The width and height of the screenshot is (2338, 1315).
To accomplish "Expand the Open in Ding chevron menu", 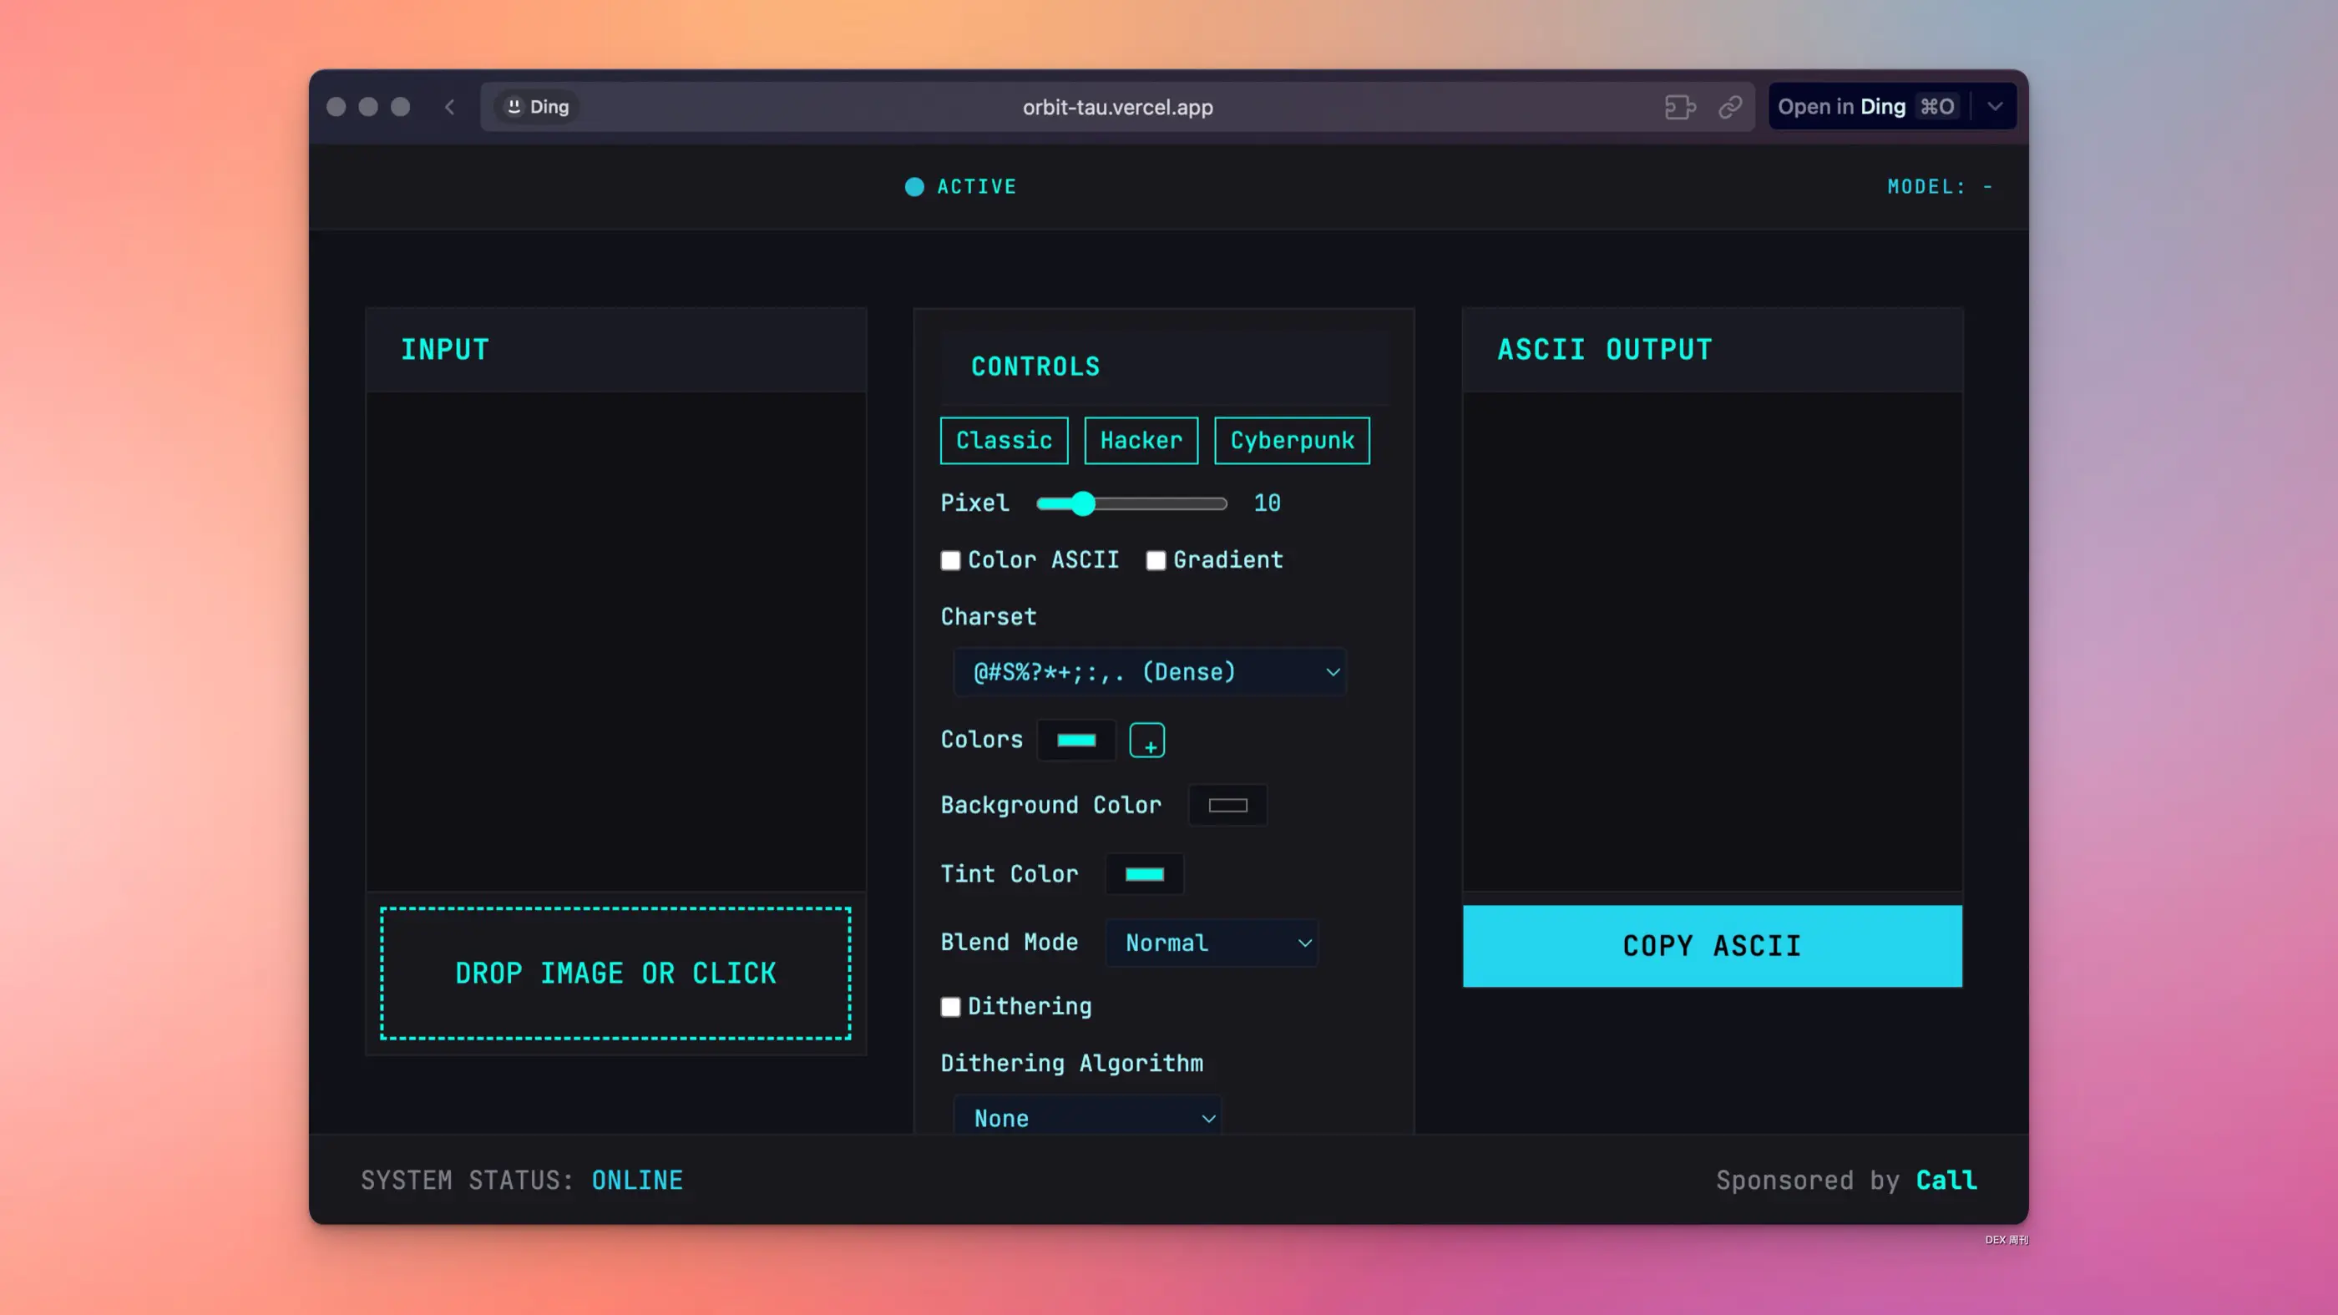I will [1995, 107].
